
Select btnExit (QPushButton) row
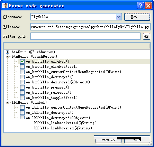[x=33, y=52]
